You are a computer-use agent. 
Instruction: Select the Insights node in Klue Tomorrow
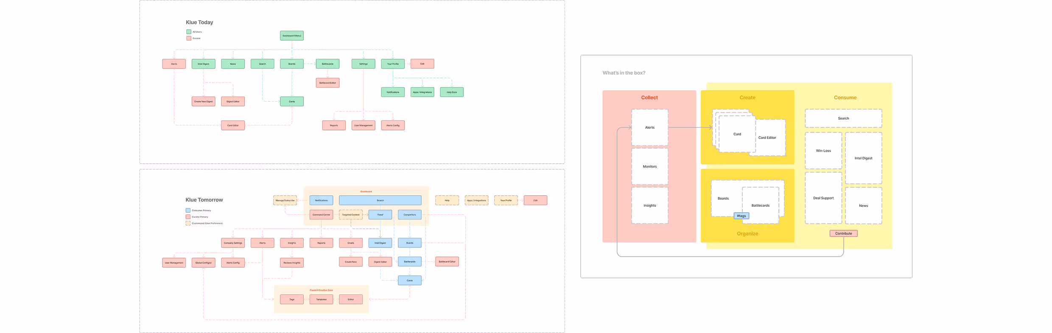[x=292, y=243]
